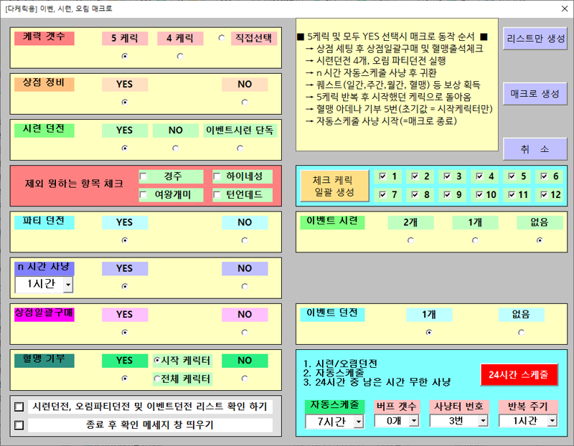This screenshot has height=446, width=574.
Task: Uncheck character checkbox 2
Action: pyautogui.click(x=415, y=176)
